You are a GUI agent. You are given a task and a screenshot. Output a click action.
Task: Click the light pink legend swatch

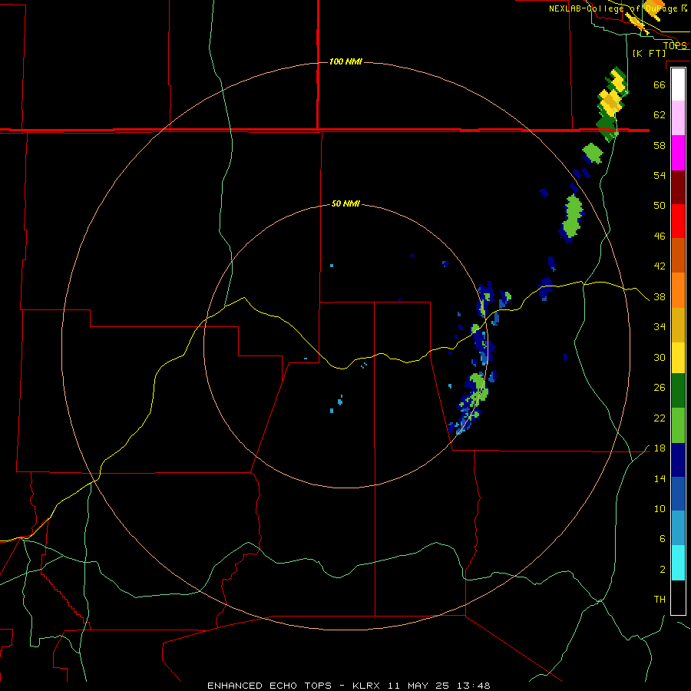coord(678,118)
